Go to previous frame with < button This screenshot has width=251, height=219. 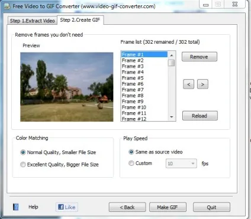pos(188,84)
